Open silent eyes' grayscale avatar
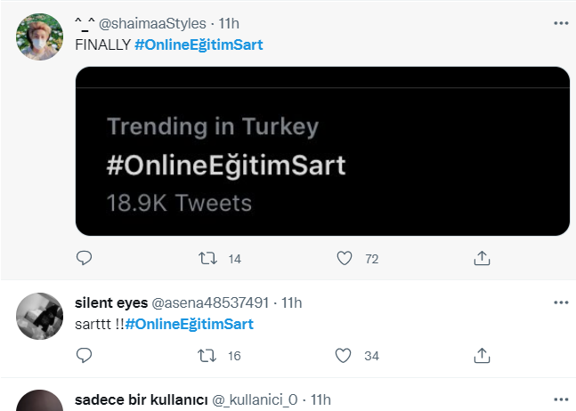The image size is (576, 411). 40,316
